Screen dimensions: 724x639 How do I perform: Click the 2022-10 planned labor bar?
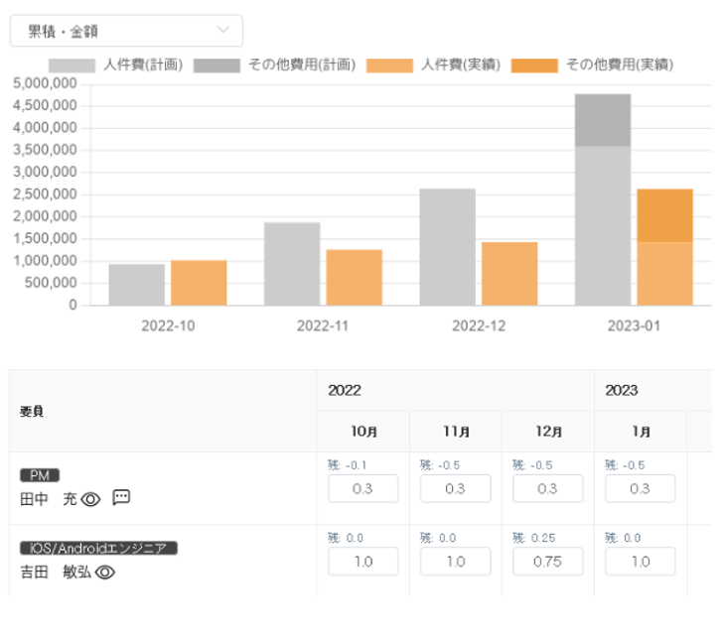[137, 285]
